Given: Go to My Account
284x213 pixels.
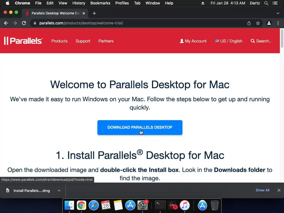Looking at the screenshot, I should tap(193, 41).
